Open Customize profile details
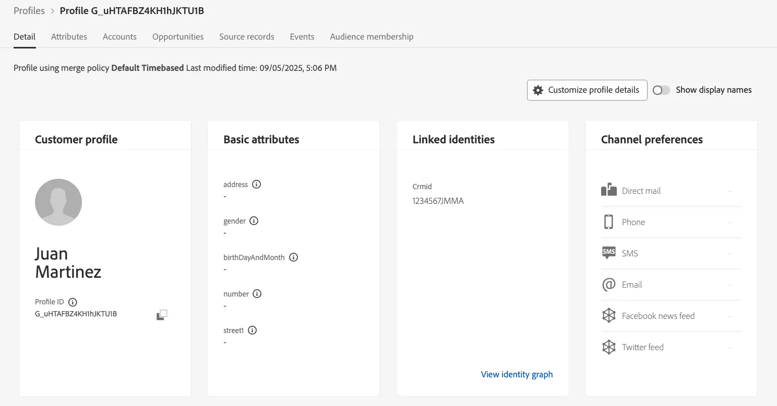This screenshot has width=777, height=406. [x=587, y=90]
